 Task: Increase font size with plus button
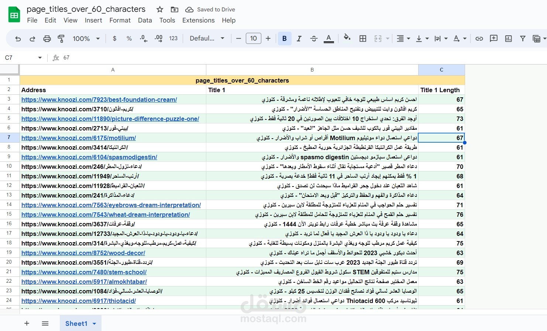click(x=268, y=38)
